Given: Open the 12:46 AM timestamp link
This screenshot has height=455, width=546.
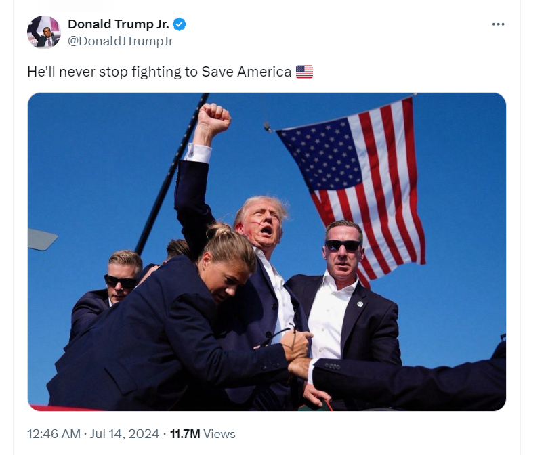Looking at the screenshot, I should tap(54, 434).
